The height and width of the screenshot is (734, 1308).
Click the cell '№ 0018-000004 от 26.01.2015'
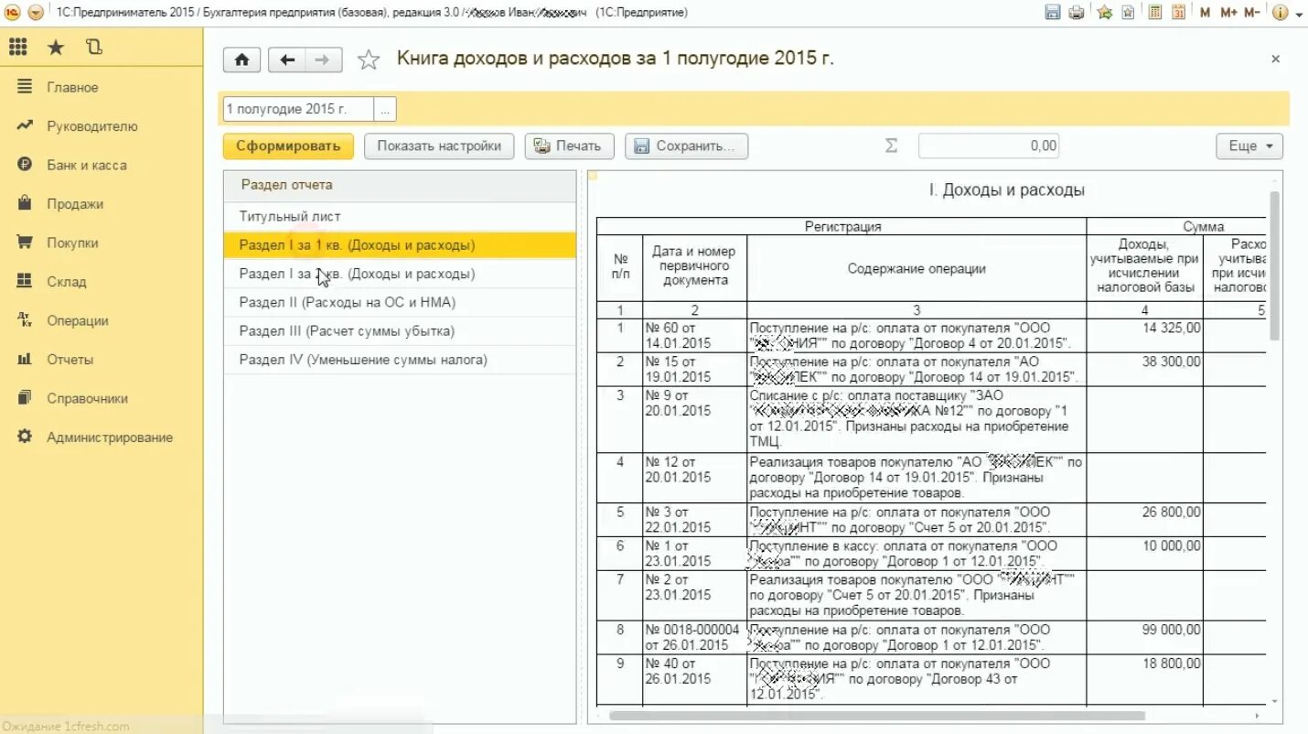[x=694, y=638]
